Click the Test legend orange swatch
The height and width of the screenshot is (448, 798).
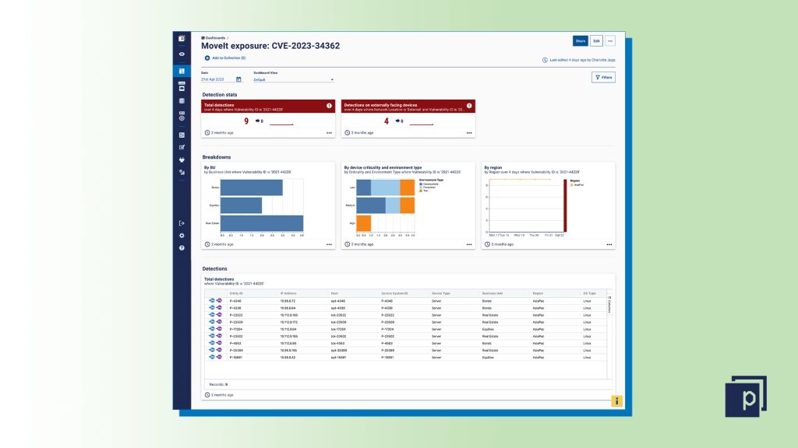421,191
